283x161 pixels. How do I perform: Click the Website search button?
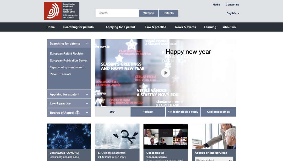tap(149, 13)
